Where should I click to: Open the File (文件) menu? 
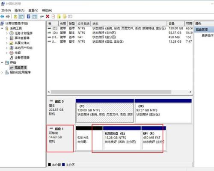[6, 10]
